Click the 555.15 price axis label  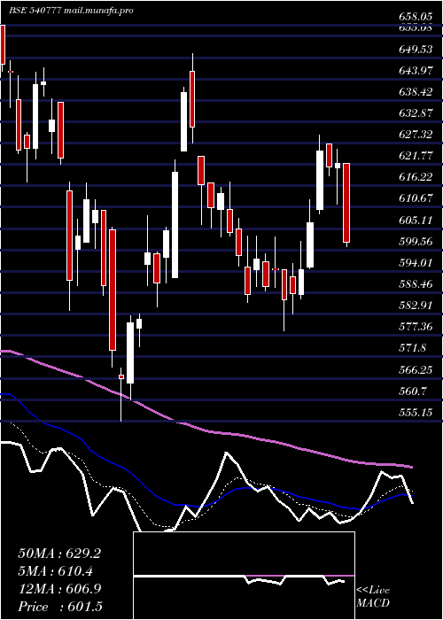point(416,412)
